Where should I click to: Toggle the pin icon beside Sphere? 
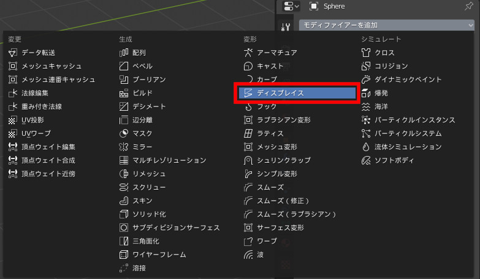(469, 6)
